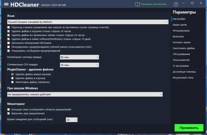
Task: Open help question mark icon
Action: click(176, 4)
